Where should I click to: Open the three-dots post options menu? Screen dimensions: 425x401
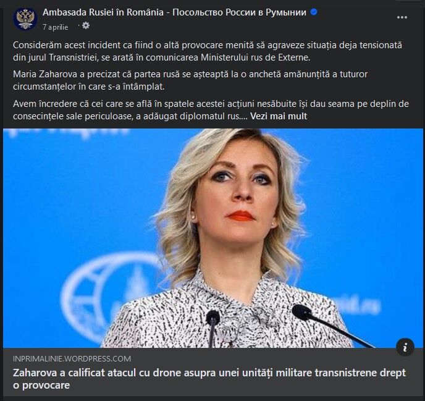coord(402,17)
